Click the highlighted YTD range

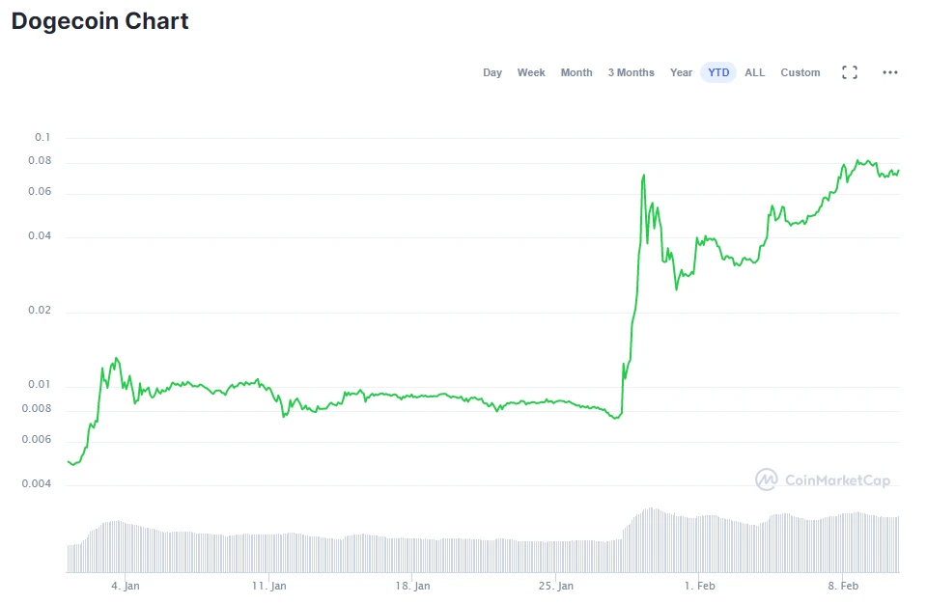(718, 72)
